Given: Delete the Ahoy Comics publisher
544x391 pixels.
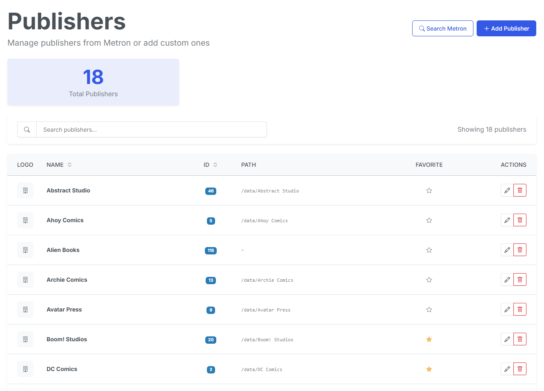Looking at the screenshot, I should point(520,220).
